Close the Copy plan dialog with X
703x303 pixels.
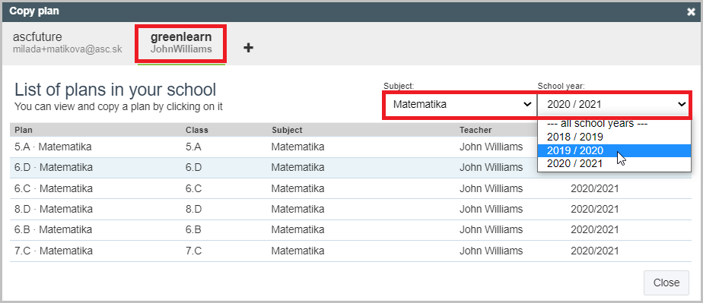click(691, 12)
